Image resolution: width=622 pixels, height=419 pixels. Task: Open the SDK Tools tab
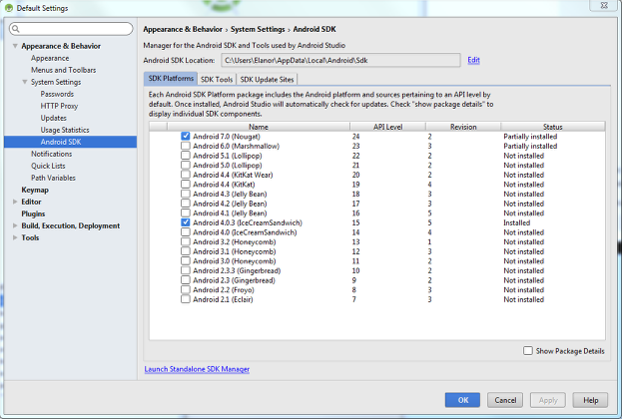click(x=217, y=79)
